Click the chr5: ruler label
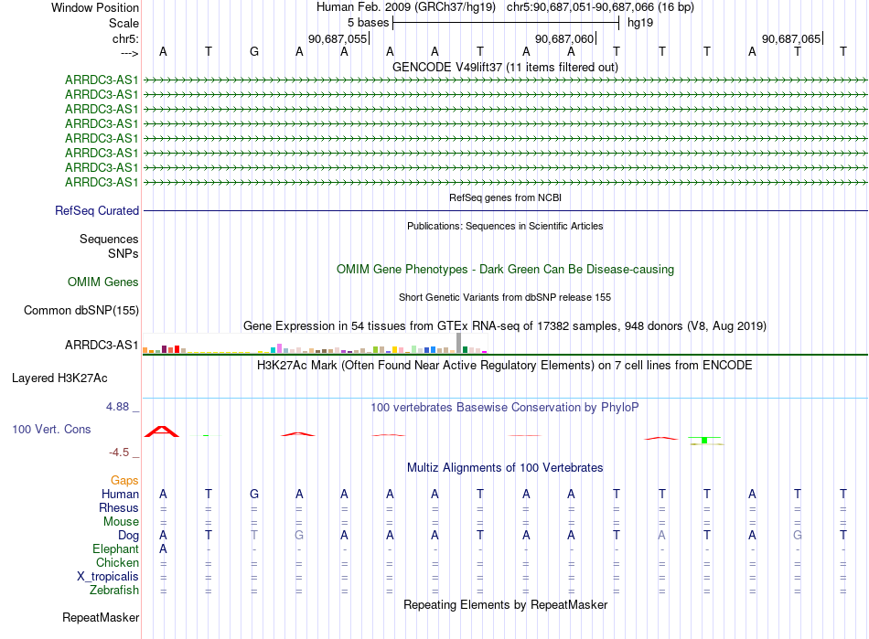The width and height of the screenshot is (869, 639). click(x=125, y=38)
